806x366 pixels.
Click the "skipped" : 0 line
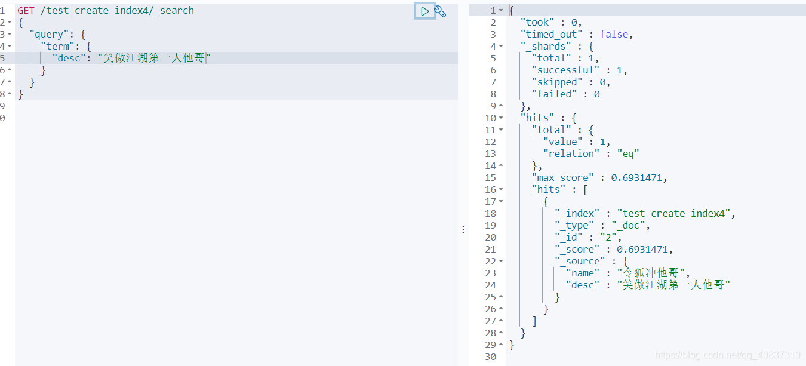(x=571, y=82)
